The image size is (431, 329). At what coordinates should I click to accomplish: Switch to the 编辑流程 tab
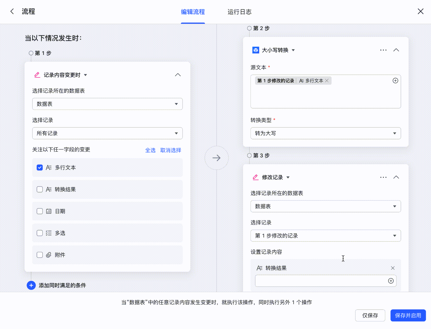click(193, 12)
